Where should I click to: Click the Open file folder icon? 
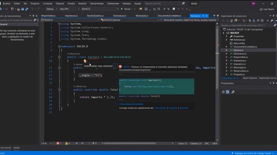18,9
